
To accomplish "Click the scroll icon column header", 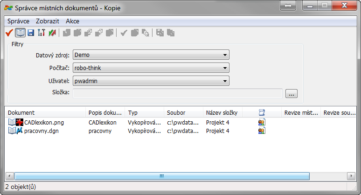I will (262, 113).
